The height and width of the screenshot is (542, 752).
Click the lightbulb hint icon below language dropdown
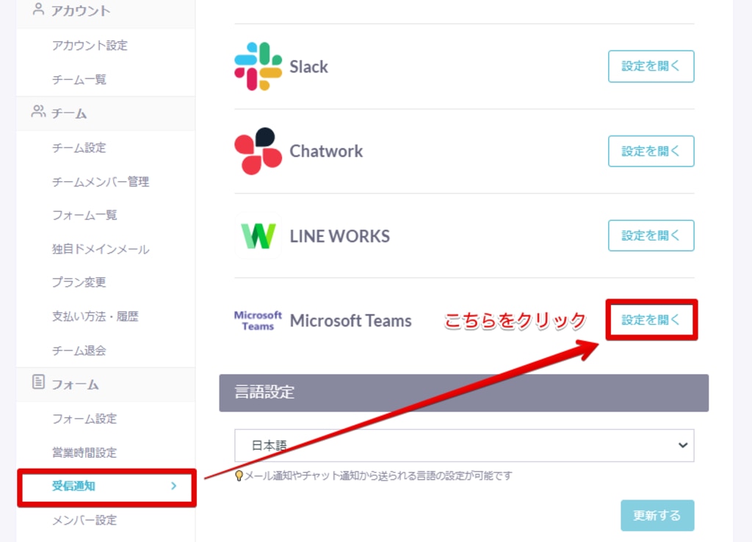(239, 476)
